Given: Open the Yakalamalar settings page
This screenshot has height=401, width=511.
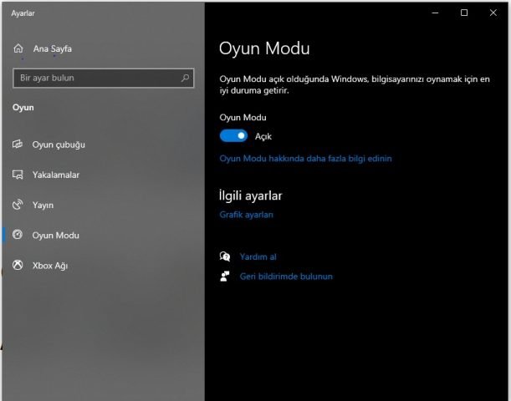Looking at the screenshot, I should [x=56, y=175].
